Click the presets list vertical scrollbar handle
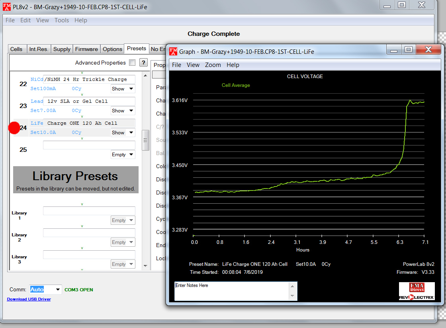The height and width of the screenshot is (328, 446). point(145,140)
